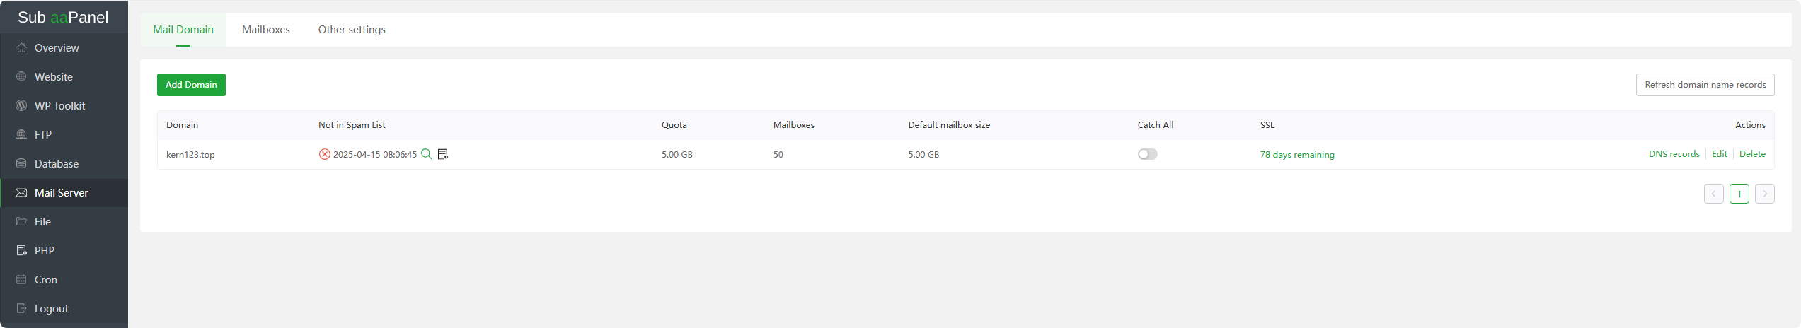Click the red blacklist status icon

tap(325, 154)
